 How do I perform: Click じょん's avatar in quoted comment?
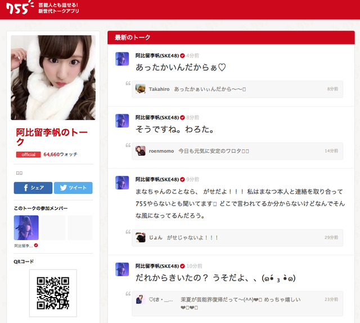tap(140, 237)
